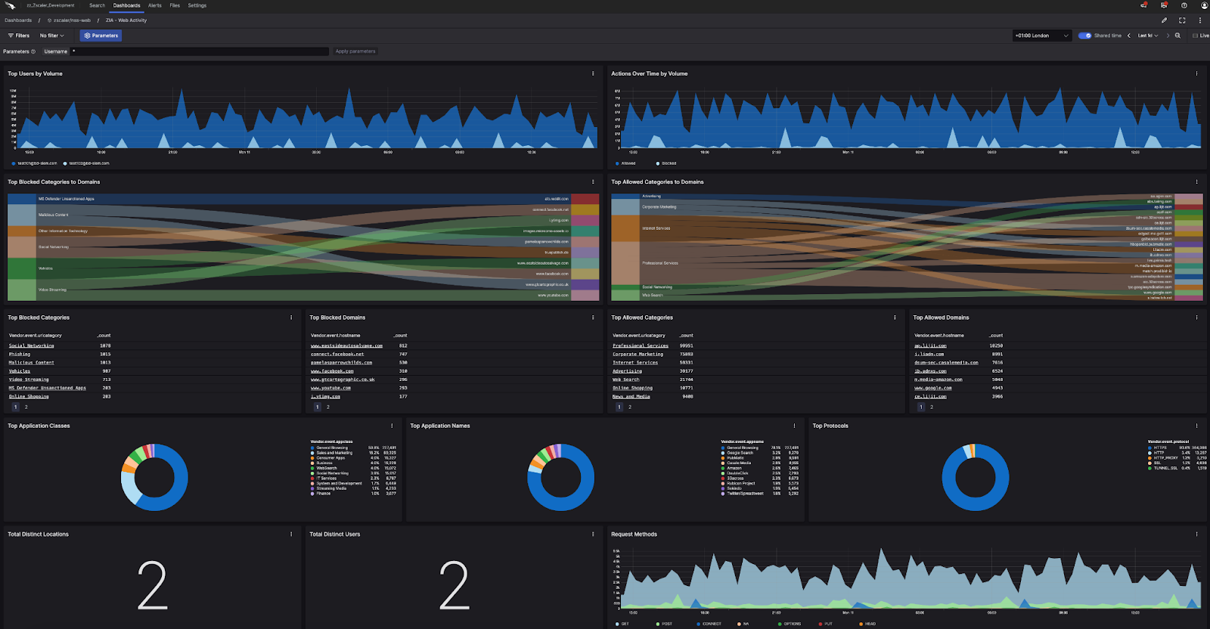Screen dimensions: 1210x629
Task: Click the pencil edit dashboard icon
Action: [1164, 20]
